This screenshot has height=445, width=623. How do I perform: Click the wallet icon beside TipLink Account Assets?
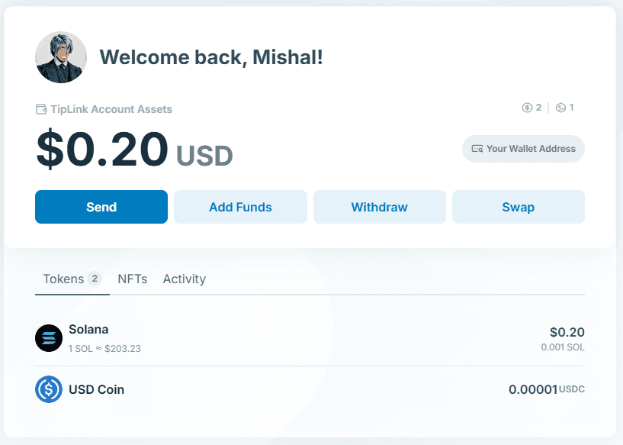point(41,109)
